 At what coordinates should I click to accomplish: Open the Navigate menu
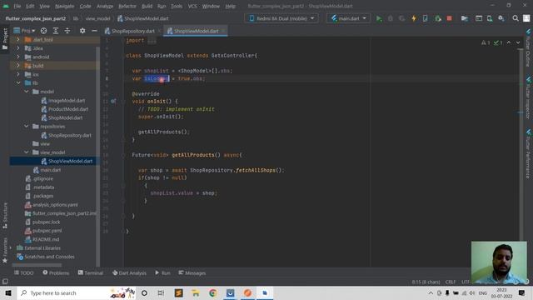point(65,6)
